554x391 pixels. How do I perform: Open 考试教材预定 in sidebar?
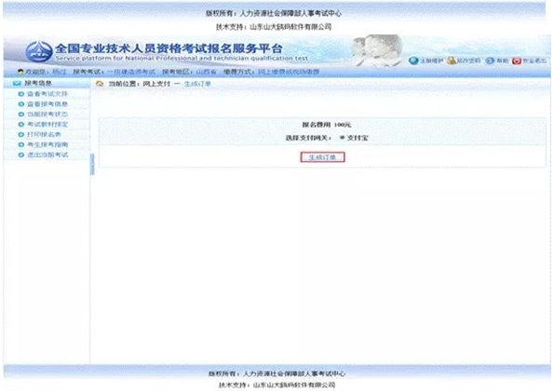47,125
